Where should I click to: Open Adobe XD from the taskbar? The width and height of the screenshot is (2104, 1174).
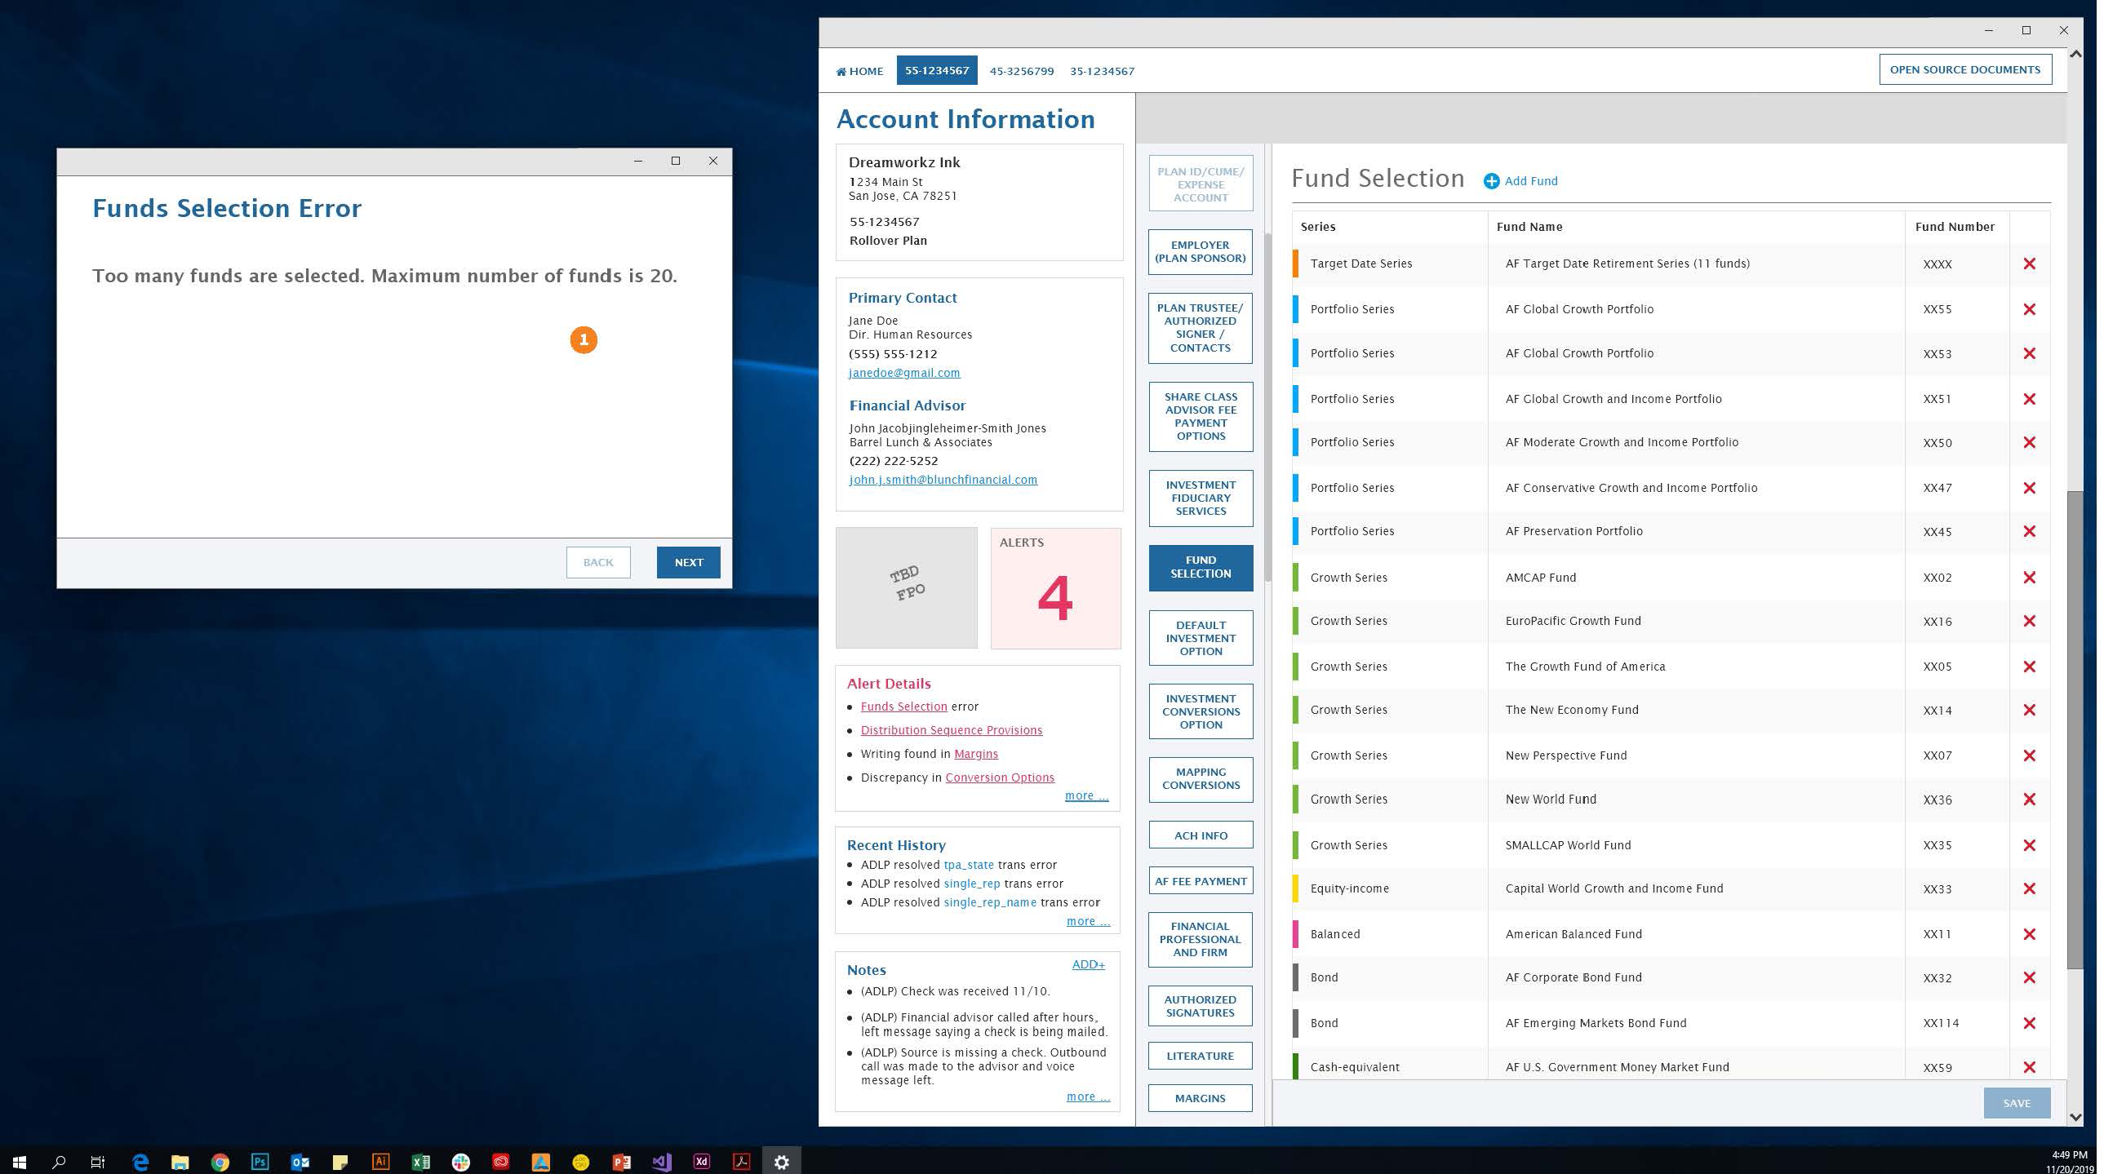coord(704,1162)
